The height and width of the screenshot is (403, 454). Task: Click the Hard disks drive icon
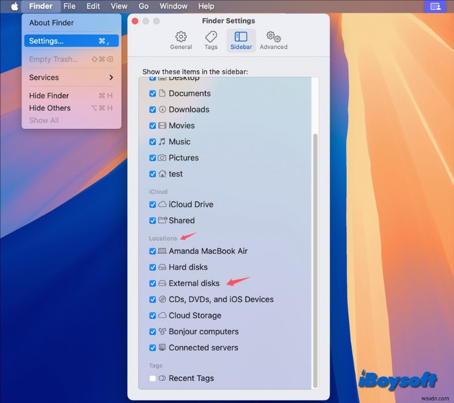(162, 267)
